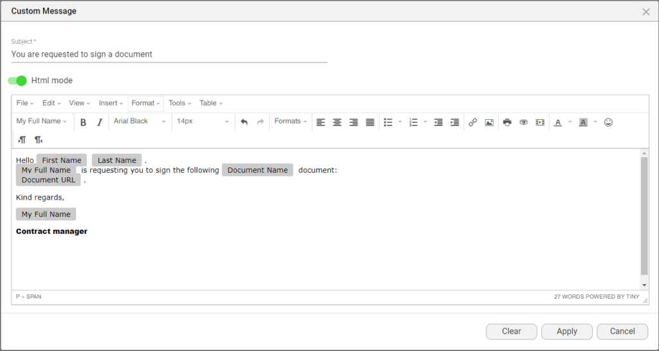Justify the text

pyautogui.click(x=370, y=122)
